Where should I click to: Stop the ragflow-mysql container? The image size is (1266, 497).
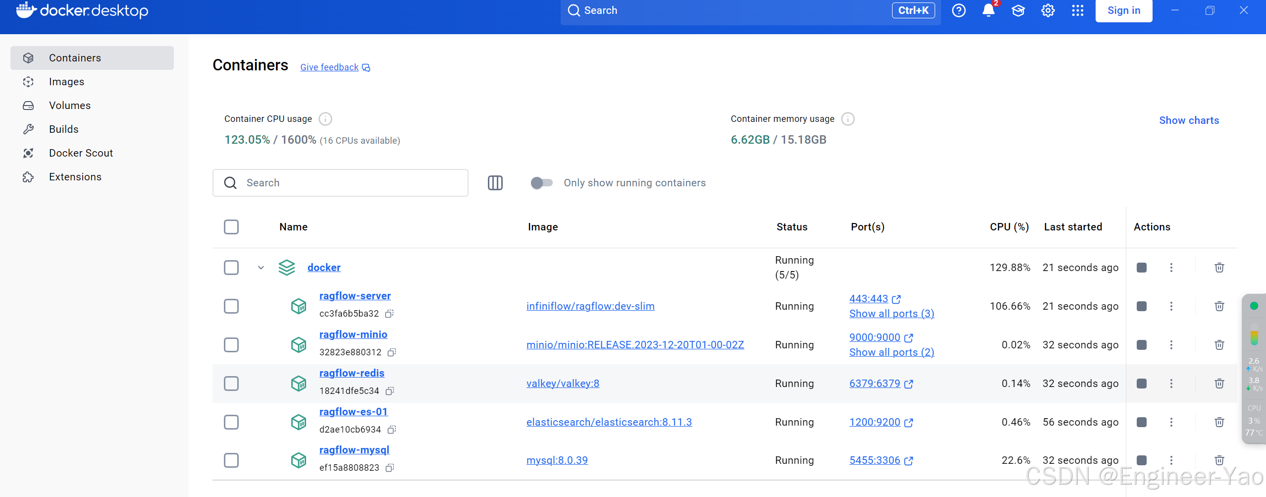1142,460
